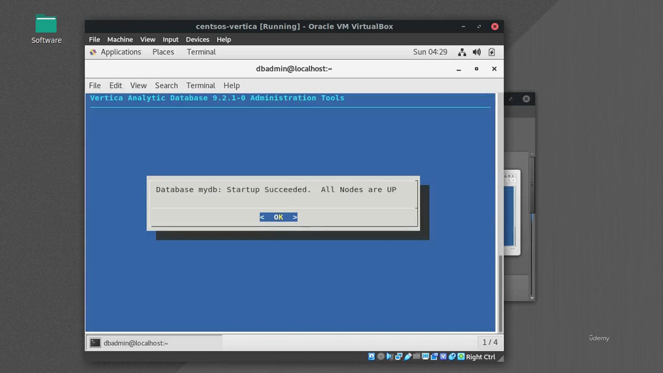The height and width of the screenshot is (373, 663).
Task: Maximize the dbadmin@localhost terminal window
Action: tap(477, 69)
